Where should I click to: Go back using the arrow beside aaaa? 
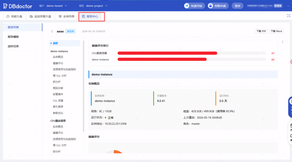tap(52, 31)
